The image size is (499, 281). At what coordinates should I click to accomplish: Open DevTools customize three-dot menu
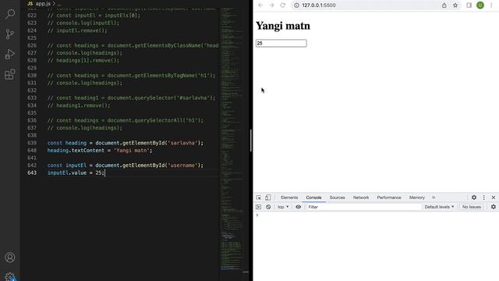pos(483,197)
